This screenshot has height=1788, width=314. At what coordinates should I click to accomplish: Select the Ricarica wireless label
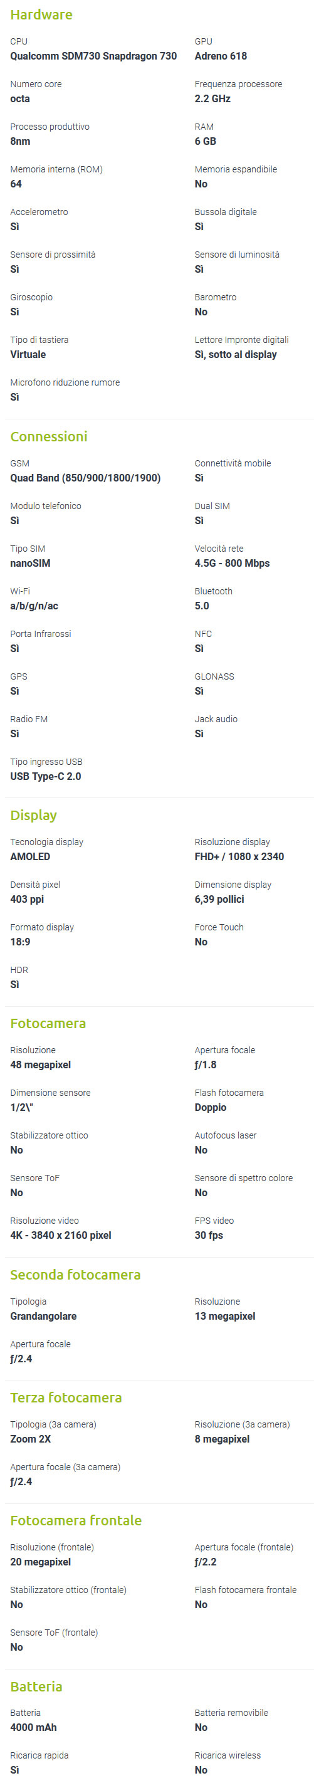228,1755
